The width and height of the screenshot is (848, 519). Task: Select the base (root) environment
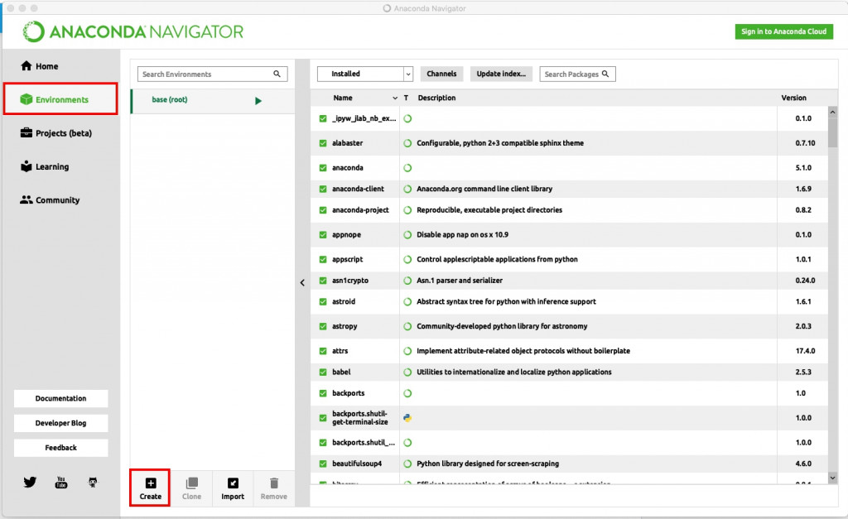(x=213, y=100)
